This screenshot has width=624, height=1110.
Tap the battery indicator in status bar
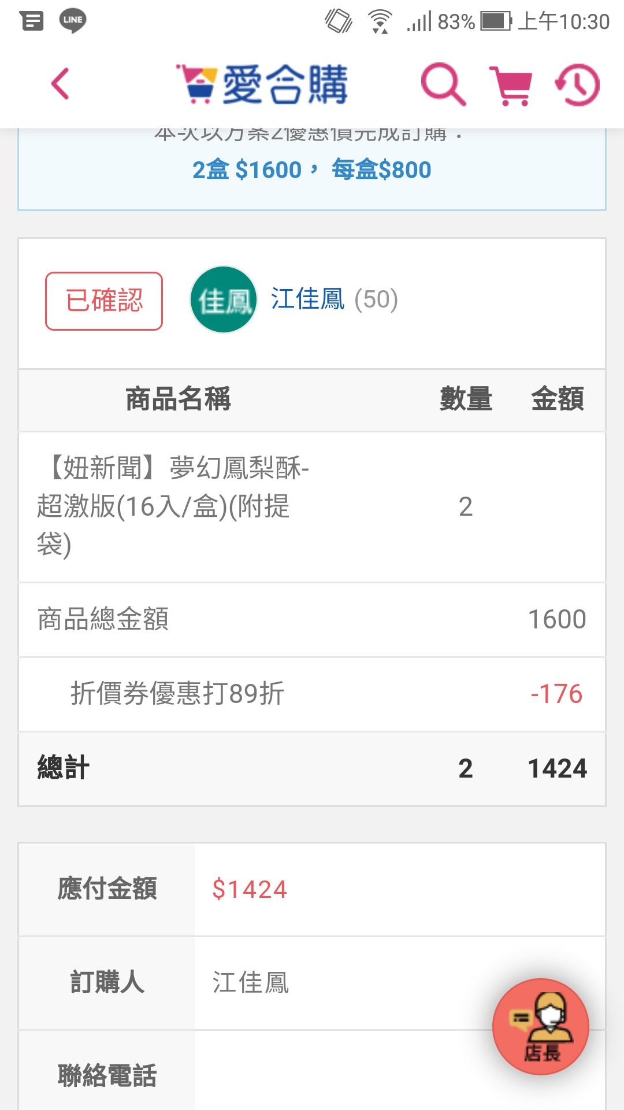pos(496,21)
